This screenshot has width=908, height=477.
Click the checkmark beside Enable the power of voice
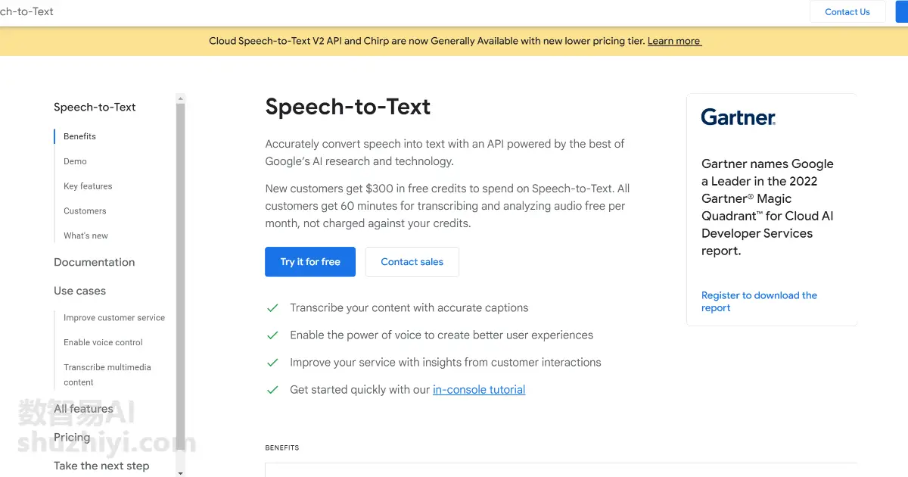pyautogui.click(x=272, y=335)
